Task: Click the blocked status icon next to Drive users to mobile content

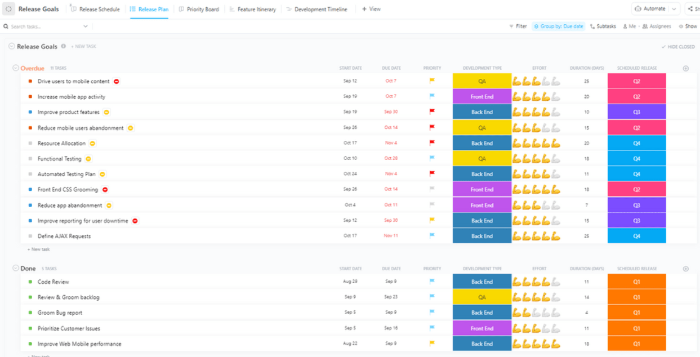Action: tap(117, 81)
